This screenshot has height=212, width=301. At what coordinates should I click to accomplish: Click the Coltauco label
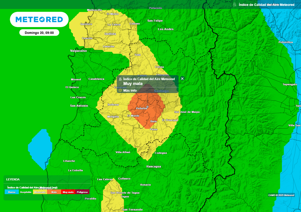click(124, 178)
